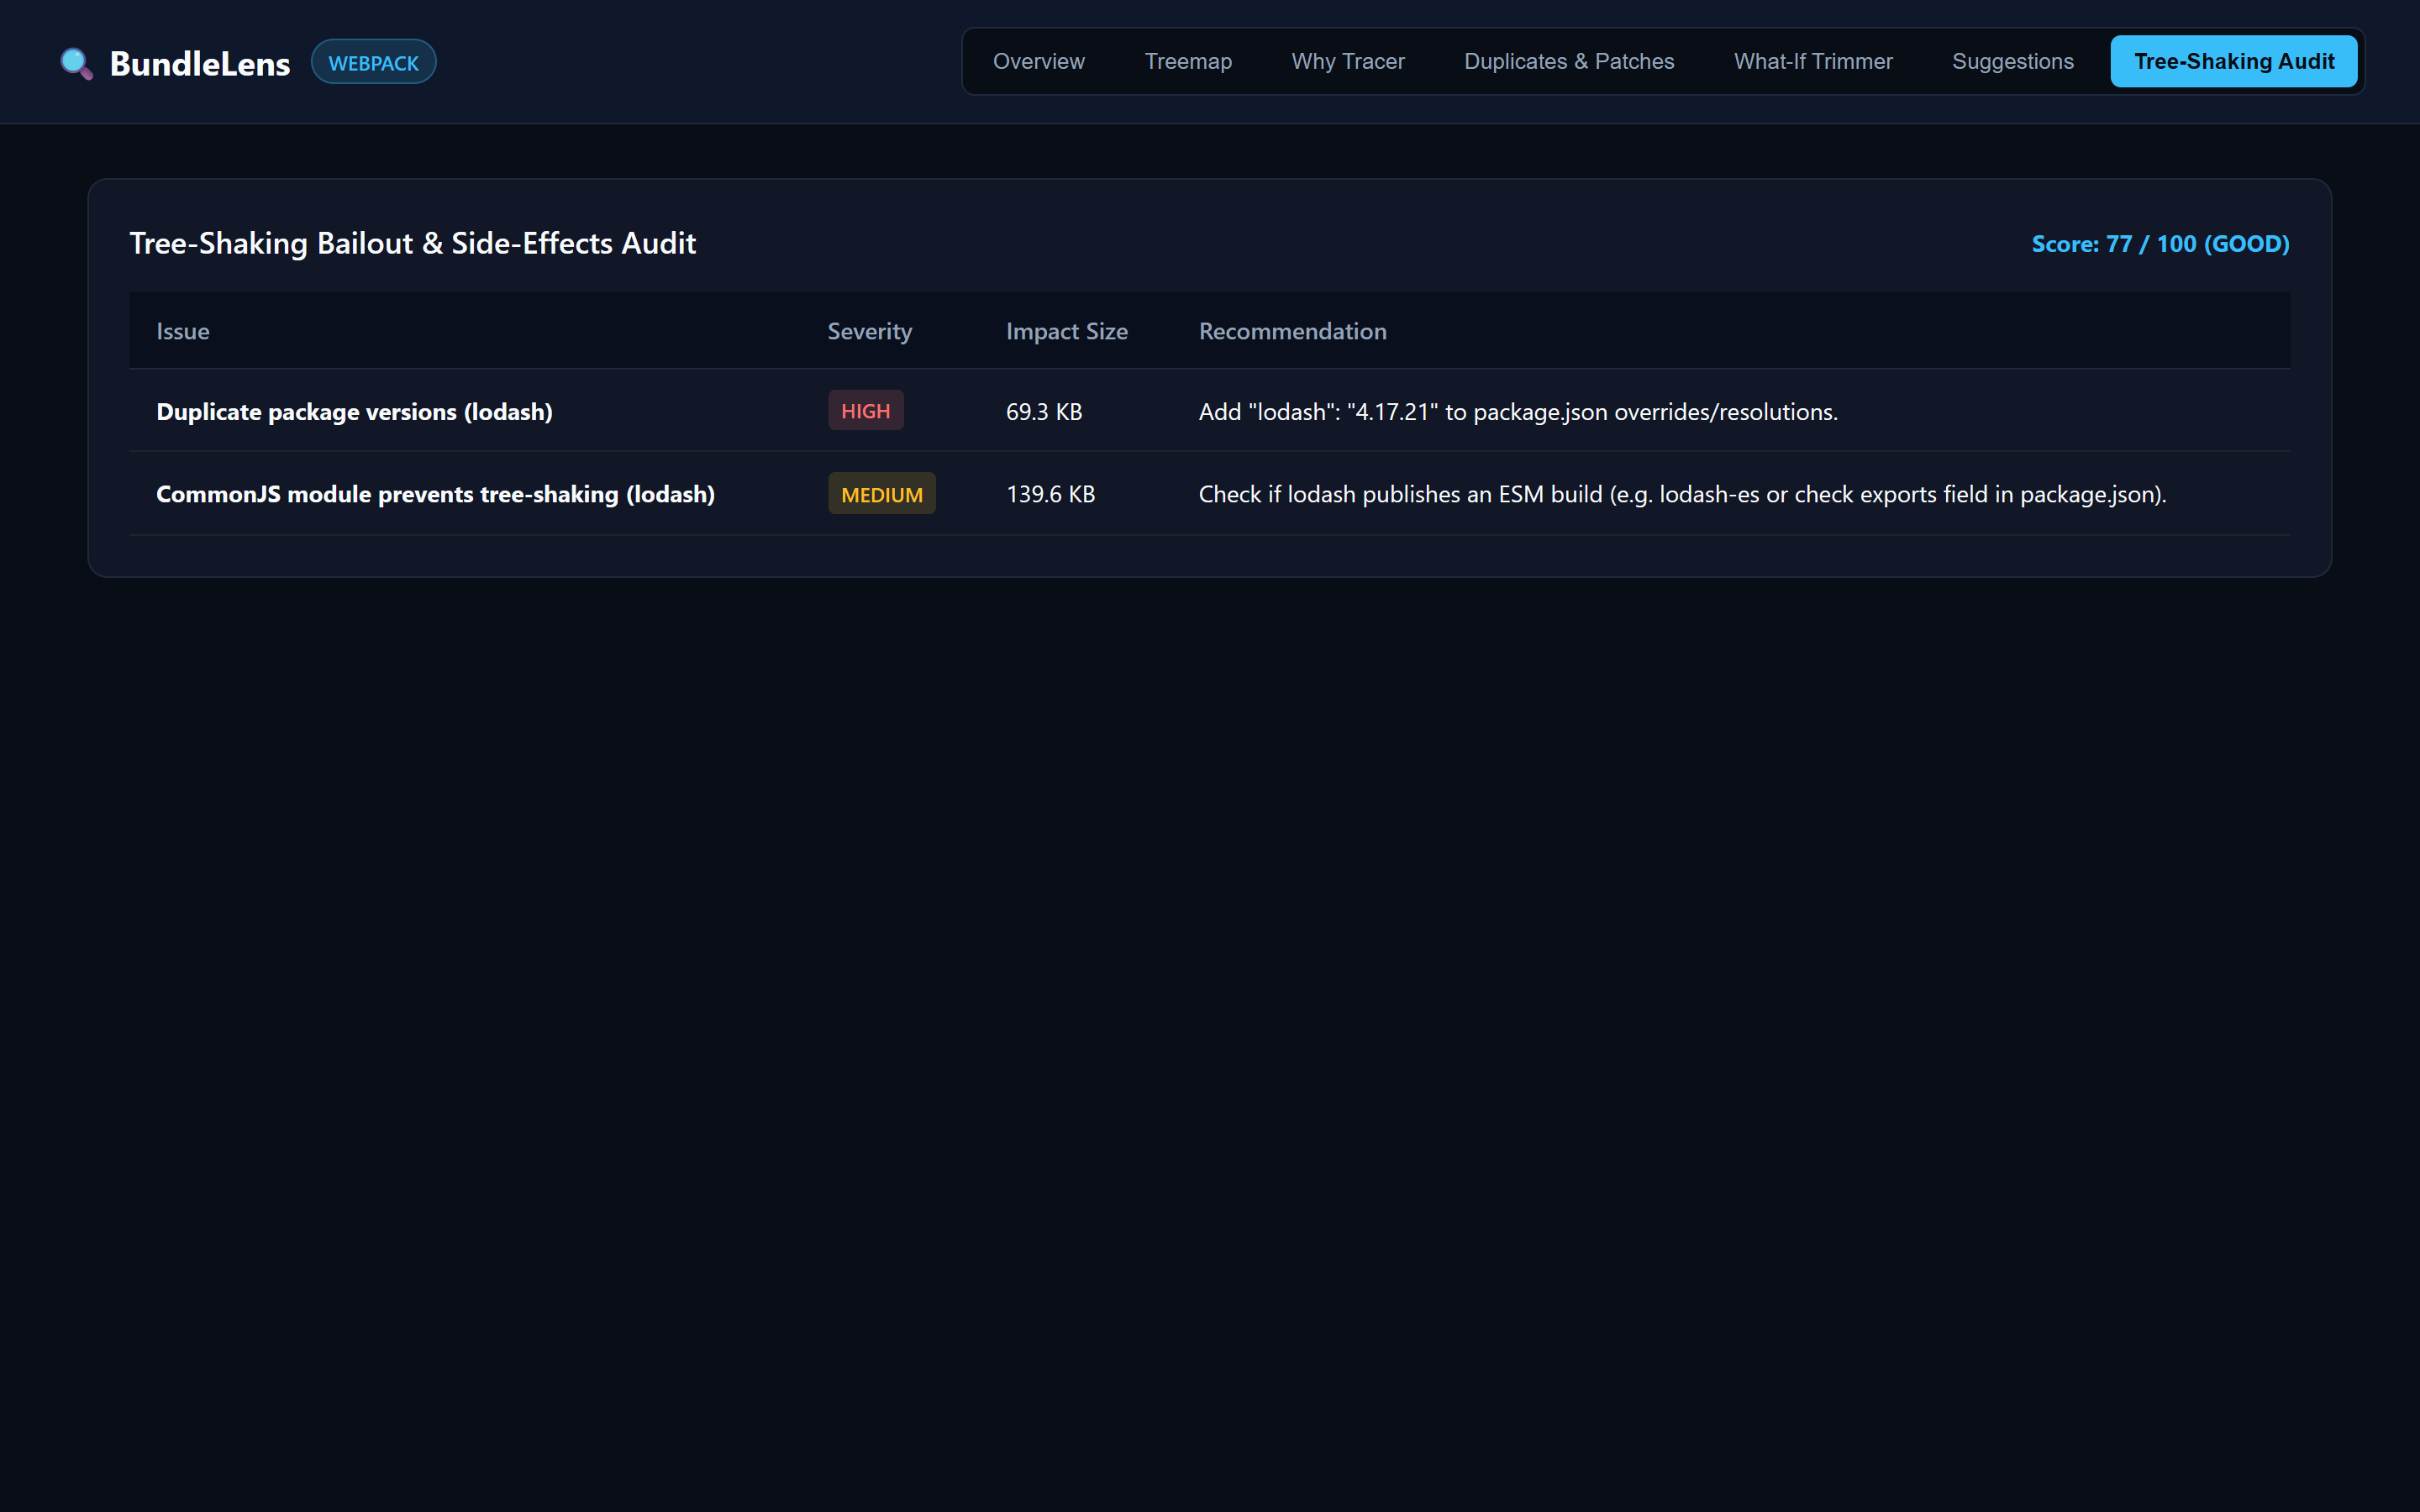Viewport: 2420px width, 1512px height.
Task: Select Duplicate package versions (lodash) row
Action: [x=1209, y=411]
